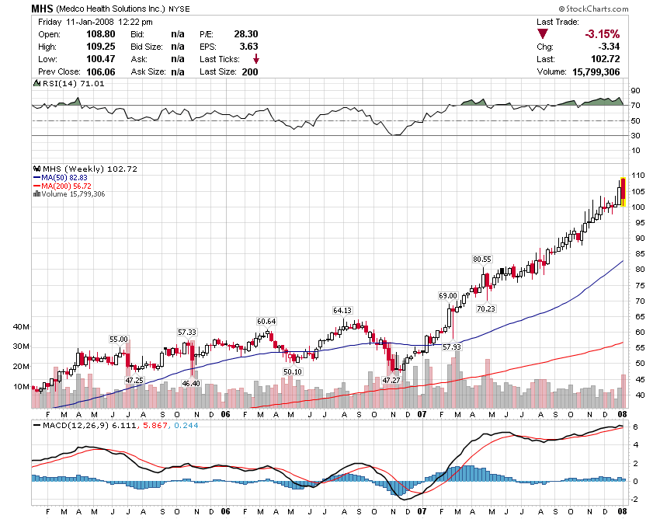Screen dimensions: 660x519
Task: Click the -2 label on the MACD axis
Action: pyautogui.click(x=634, y=500)
